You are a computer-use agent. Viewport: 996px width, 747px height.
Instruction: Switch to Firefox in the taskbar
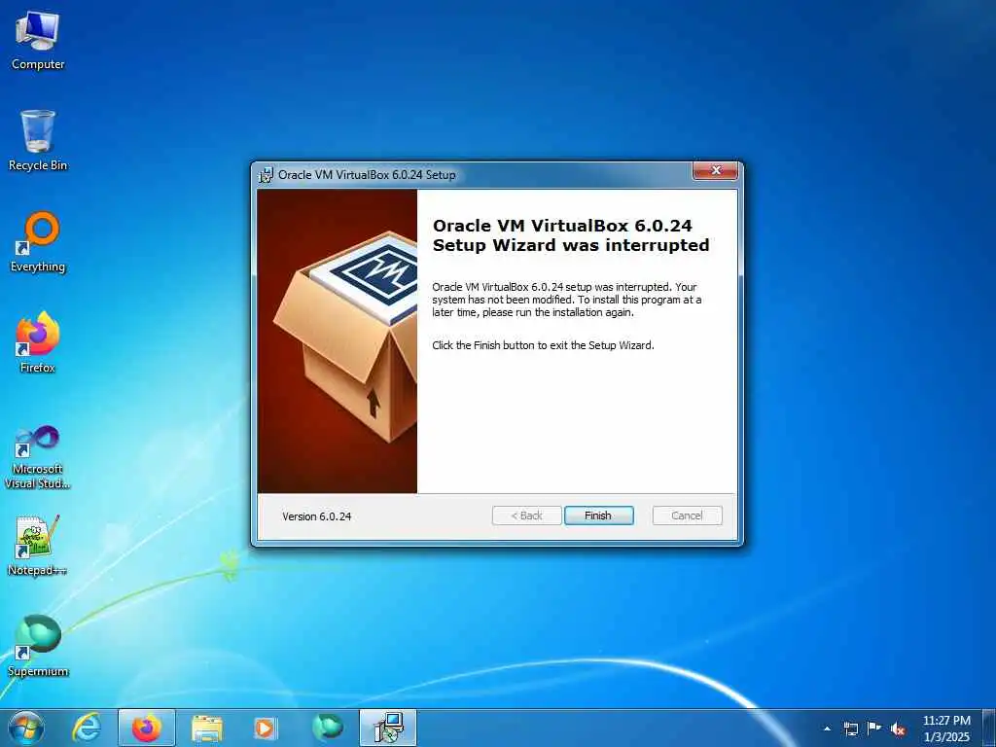pyautogui.click(x=146, y=728)
